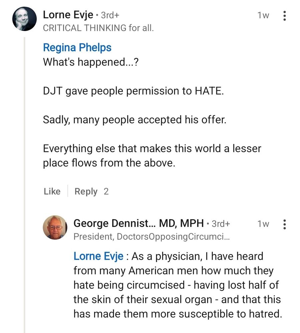Click Reply under Lorne Evje's comment
The image size is (300, 333).
(x=86, y=191)
